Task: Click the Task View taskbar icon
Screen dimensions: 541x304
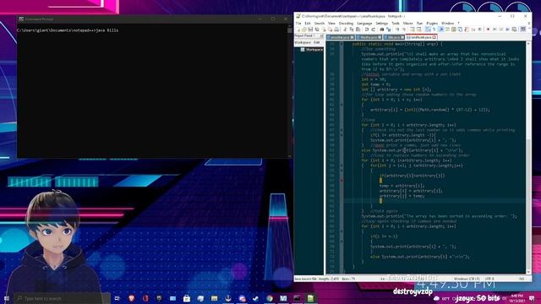Action: click(x=117, y=298)
